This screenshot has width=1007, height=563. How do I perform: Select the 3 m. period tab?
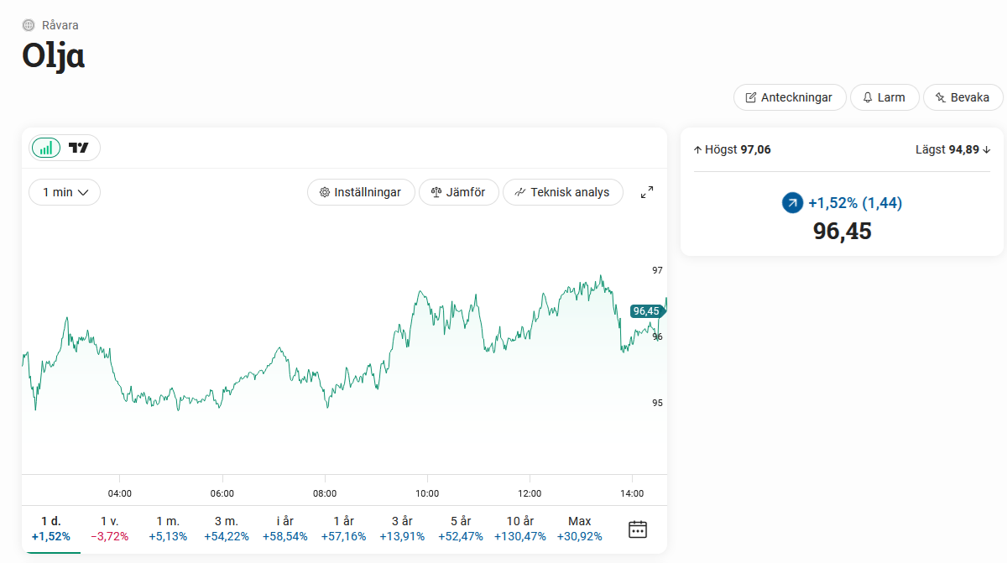227,529
